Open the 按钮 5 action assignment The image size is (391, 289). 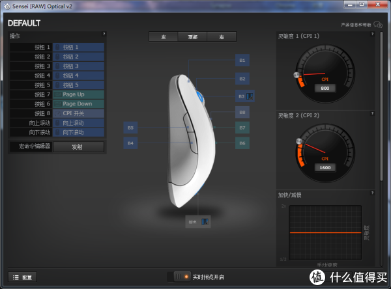click(78, 85)
